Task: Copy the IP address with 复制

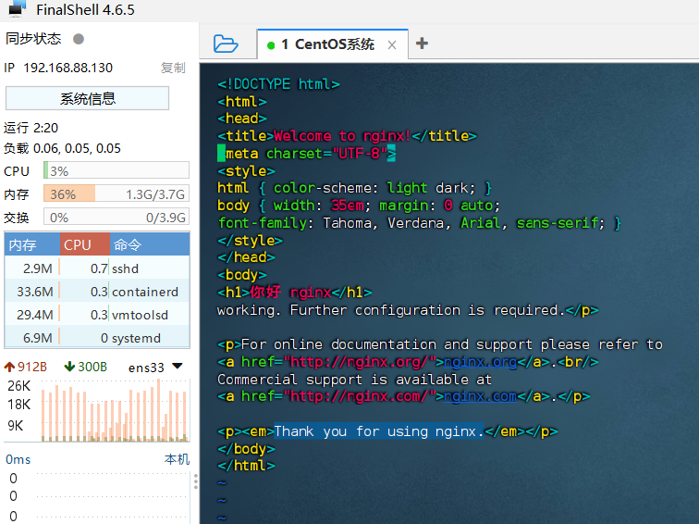Action: pyautogui.click(x=173, y=68)
